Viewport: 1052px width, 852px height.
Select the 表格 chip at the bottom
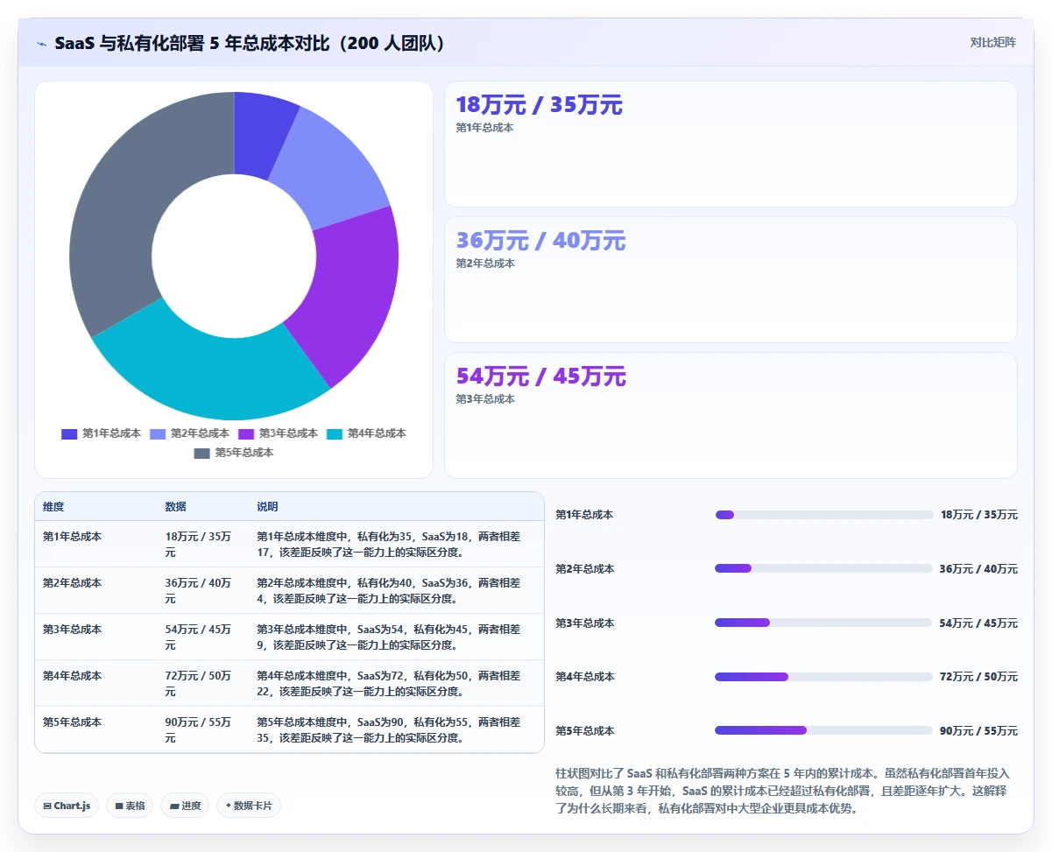[130, 806]
